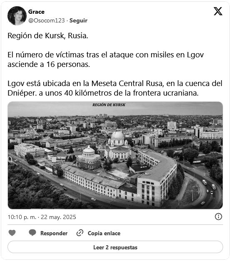This screenshot has height=261, width=231.
Task: Click the Copia enlace label
Action: [x=104, y=233]
